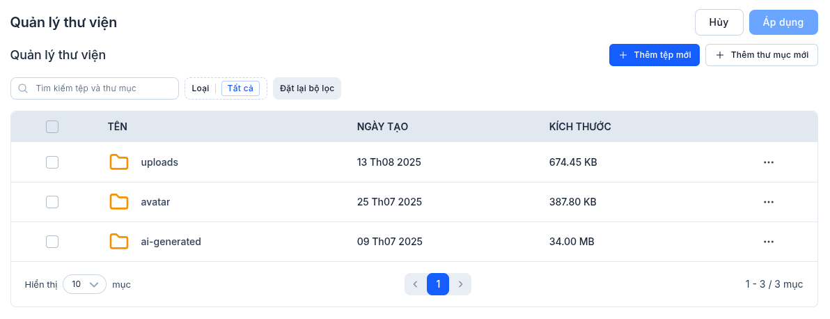Click the Thêm tệp mới button
This screenshot has width=830, height=319.
tap(654, 55)
